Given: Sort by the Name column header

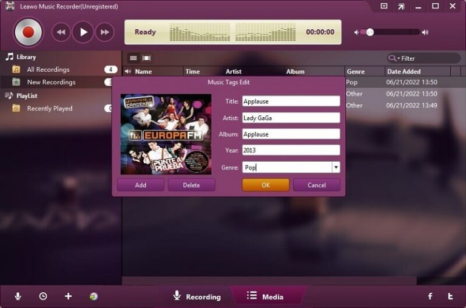Looking at the screenshot, I should tap(158, 72).
